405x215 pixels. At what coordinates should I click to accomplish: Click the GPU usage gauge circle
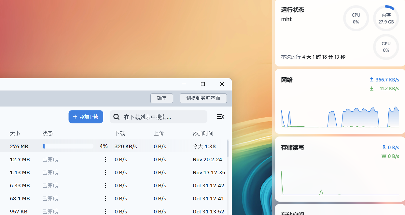coord(386,47)
